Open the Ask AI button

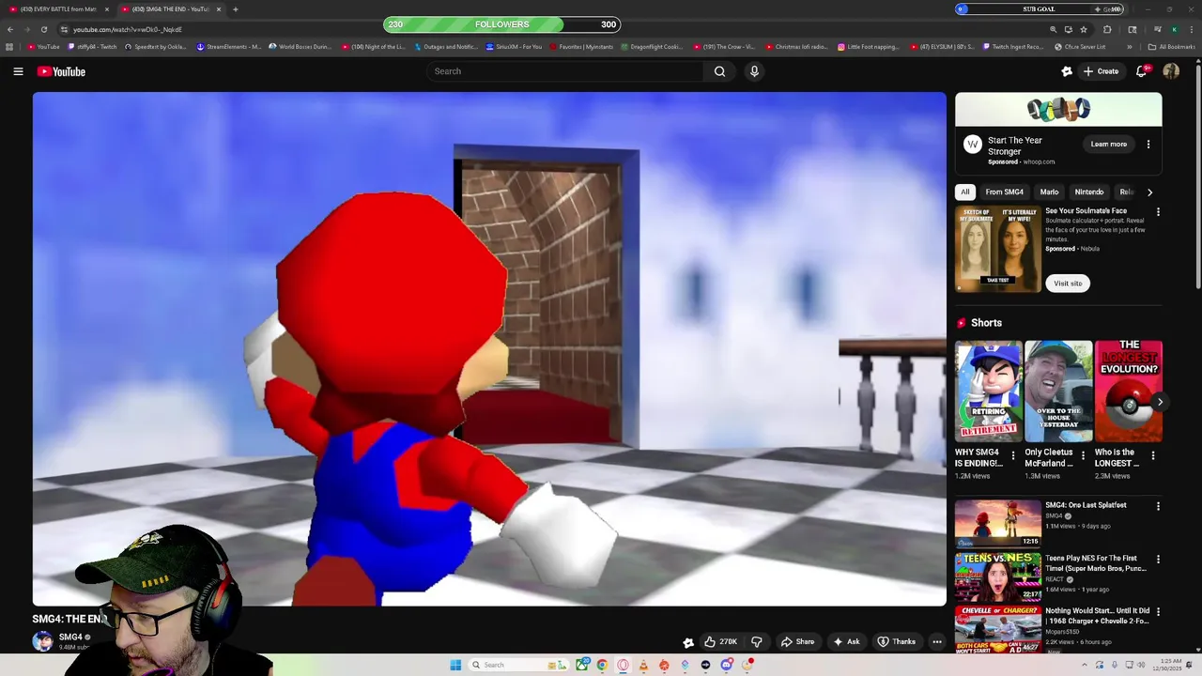point(846,642)
